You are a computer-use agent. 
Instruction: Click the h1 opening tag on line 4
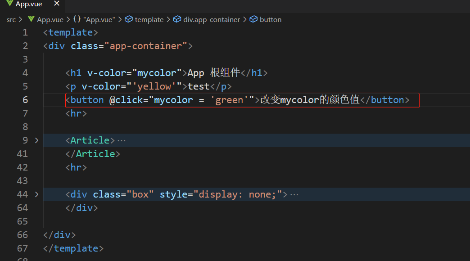point(76,73)
